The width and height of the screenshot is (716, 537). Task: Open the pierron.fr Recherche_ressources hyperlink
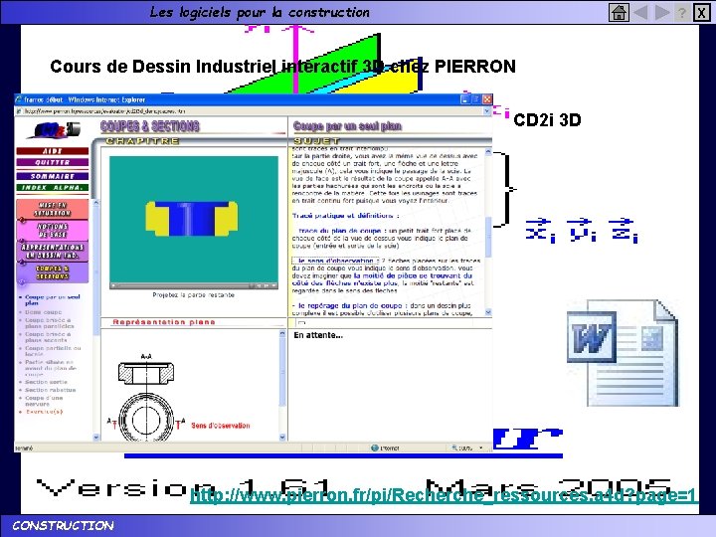444,496
